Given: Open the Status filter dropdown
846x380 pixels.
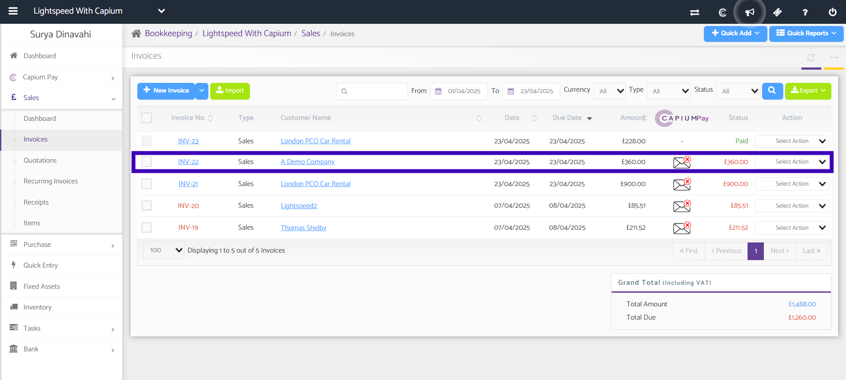Looking at the screenshot, I should point(738,91).
